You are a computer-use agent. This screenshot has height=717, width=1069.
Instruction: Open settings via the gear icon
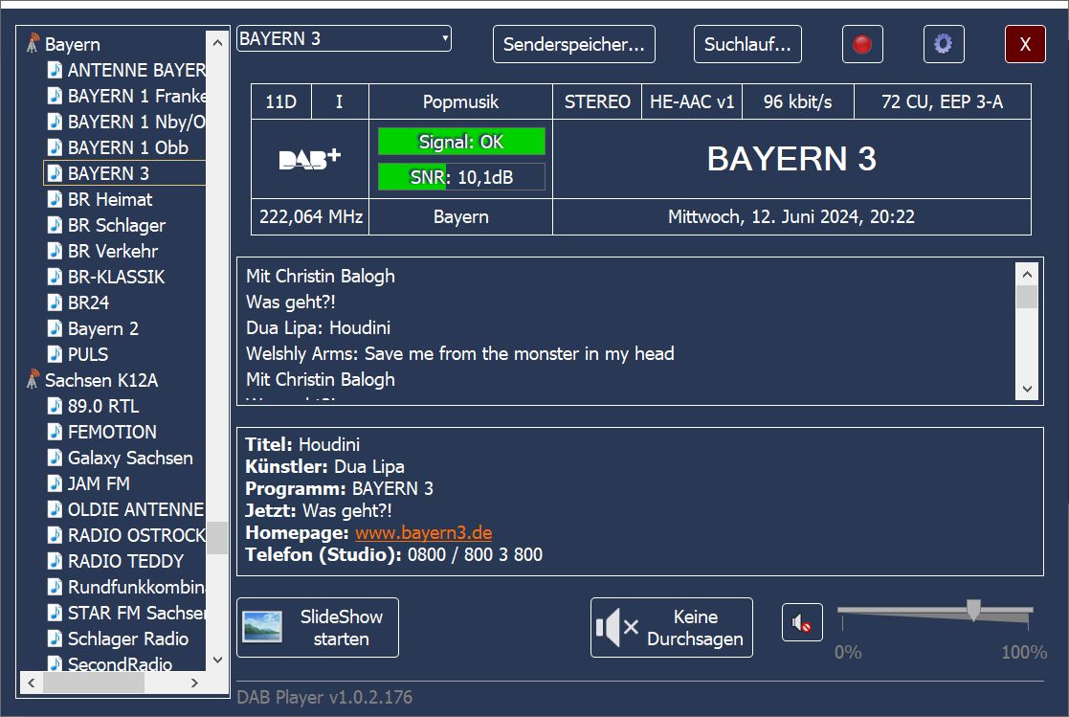click(x=943, y=45)
